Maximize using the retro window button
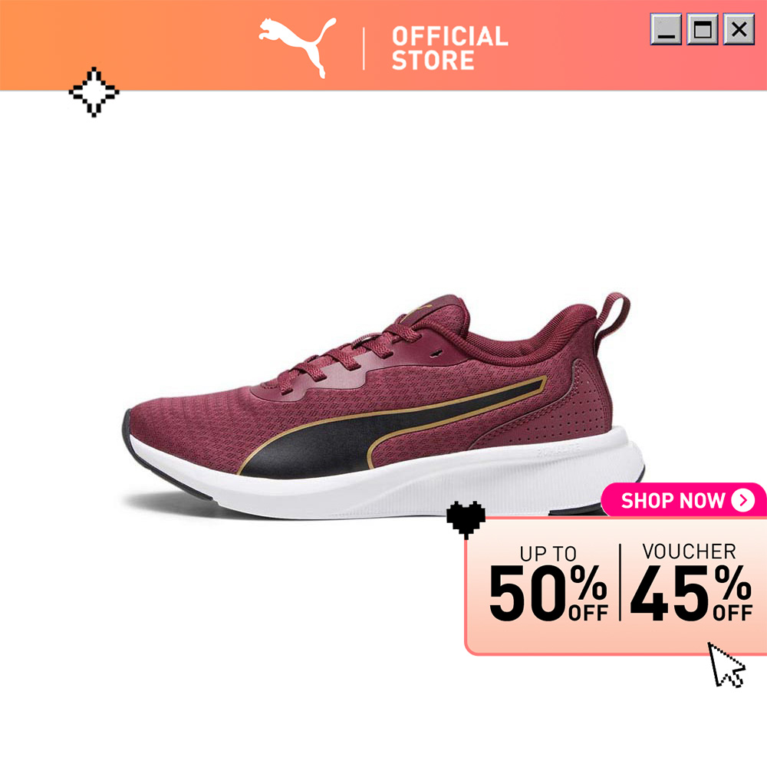Image resolution: width=767 pixels, height=767 pixels. [703, 29]
